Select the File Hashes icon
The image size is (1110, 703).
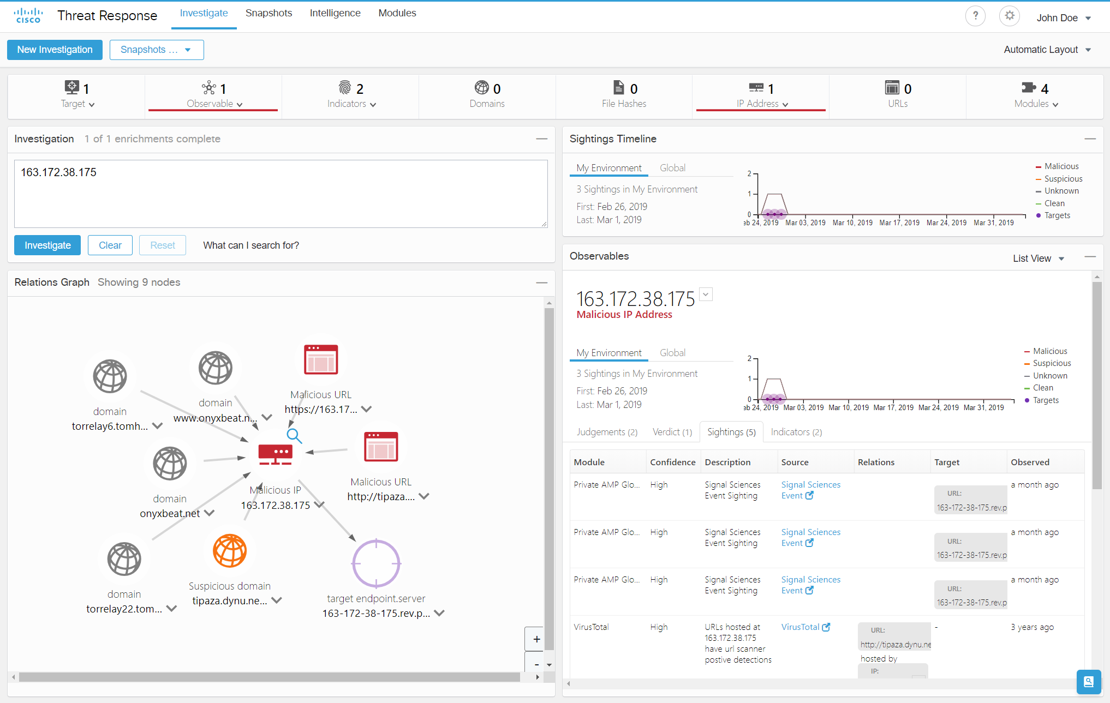(618, 87)
